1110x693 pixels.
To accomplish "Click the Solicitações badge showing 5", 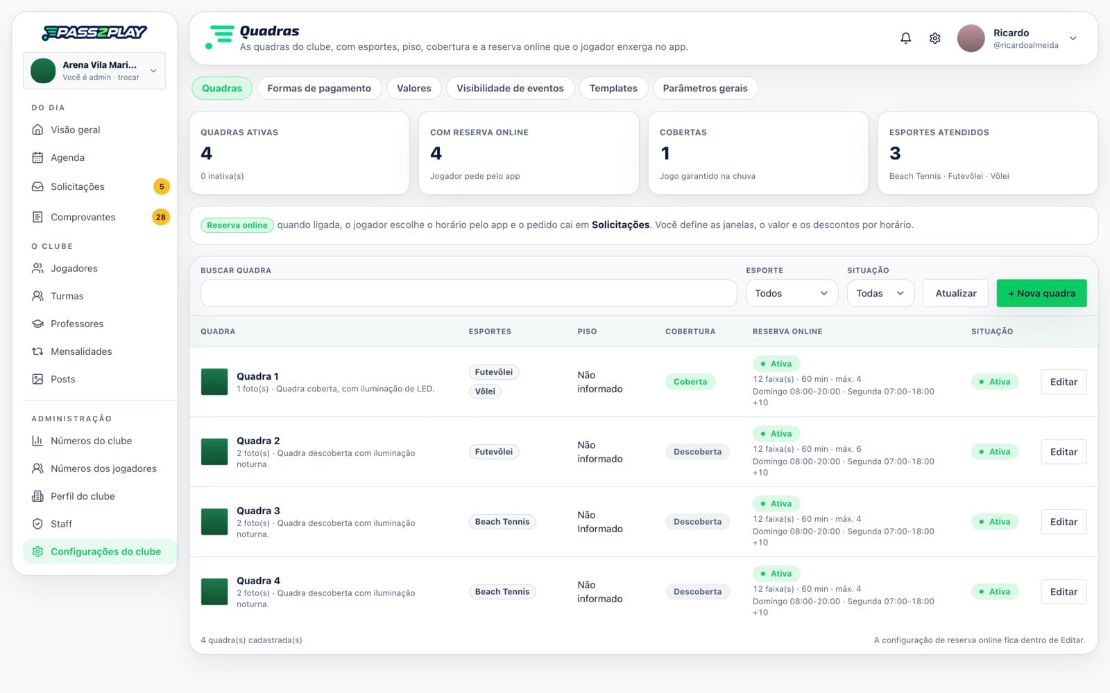I will (x=162, y=186).
